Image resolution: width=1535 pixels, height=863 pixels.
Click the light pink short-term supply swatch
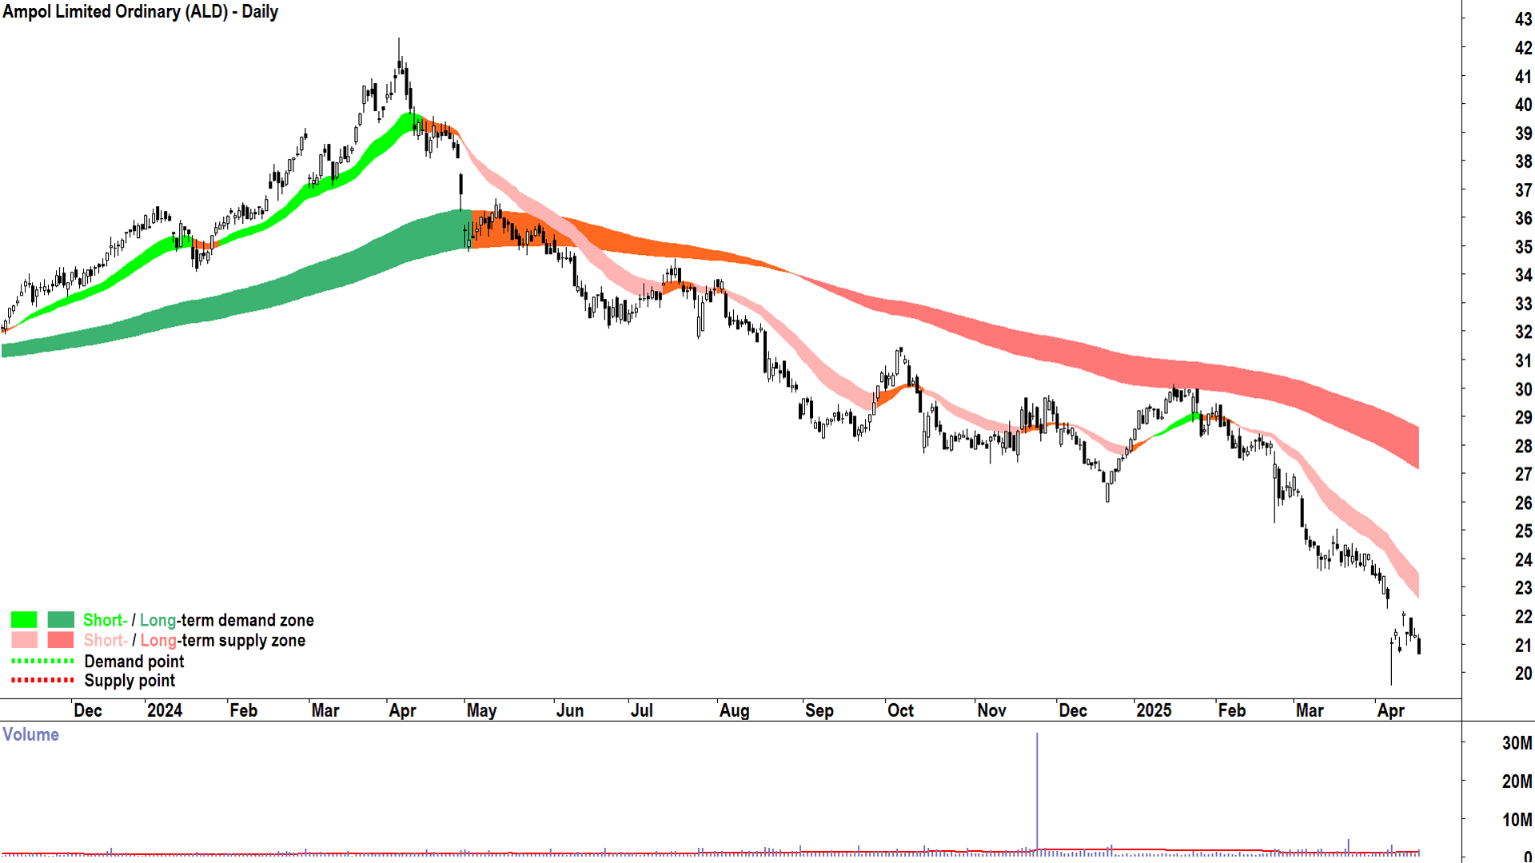point(24,640)
